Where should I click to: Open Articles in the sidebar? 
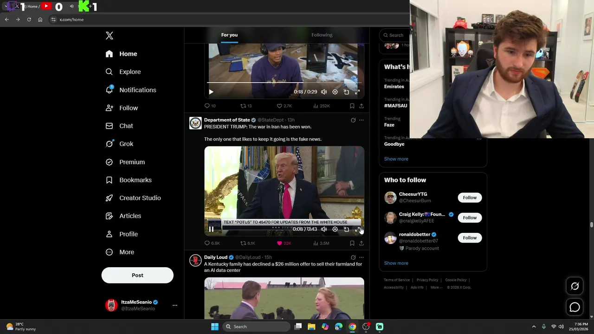pyautogui.click(x=123, y=216)
